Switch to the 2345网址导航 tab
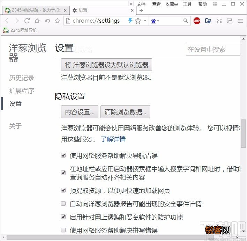This screenshot has width=247, height=241. pos(36,10)
